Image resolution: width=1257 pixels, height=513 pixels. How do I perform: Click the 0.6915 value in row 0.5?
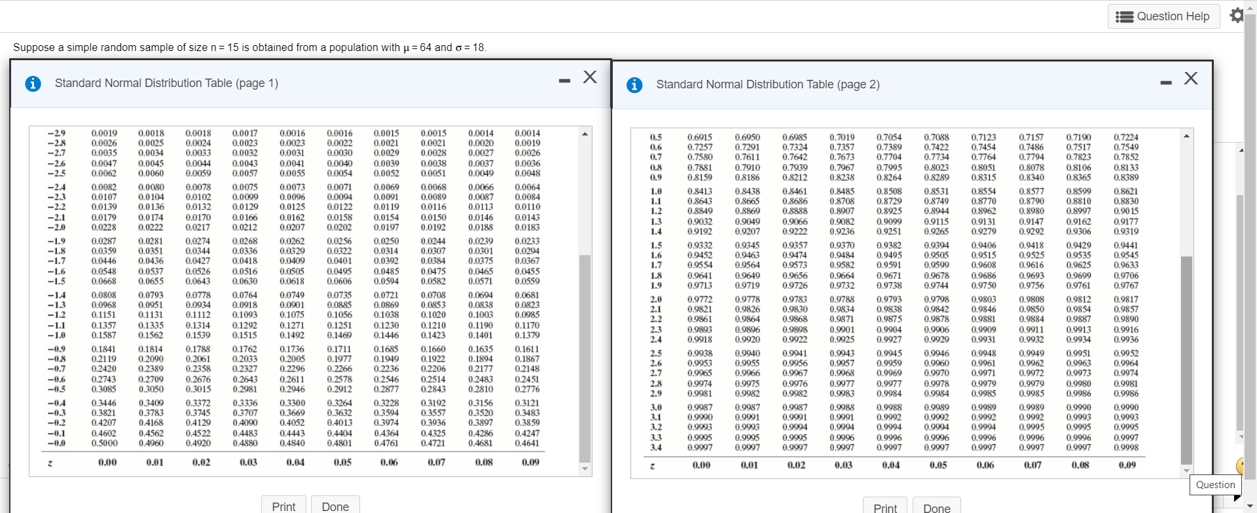point(700,137)
